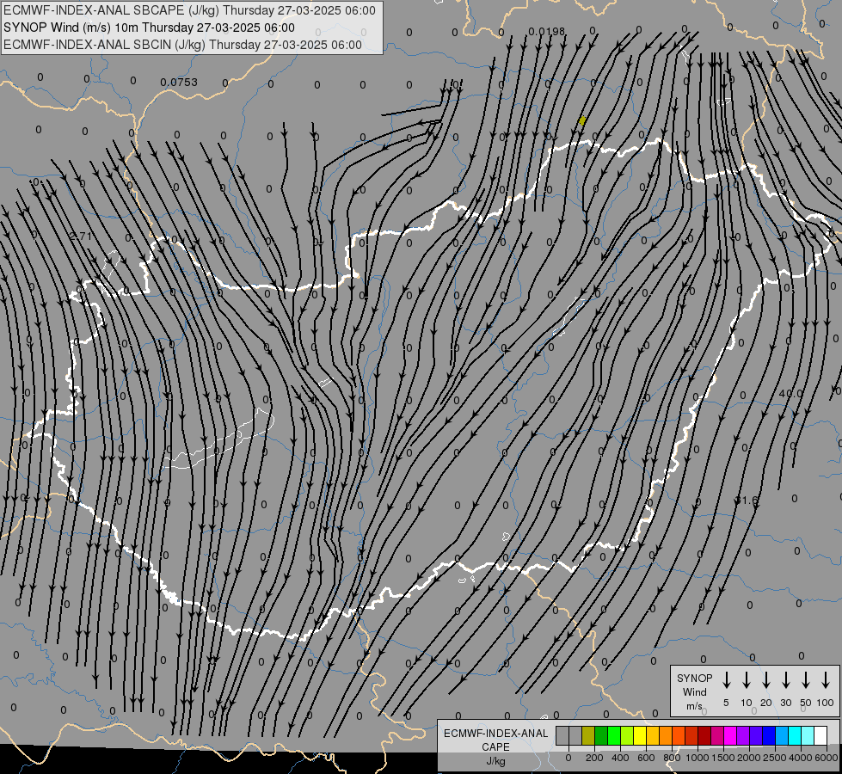Click the 0.0198 value on the map
842x774 pixels.
click(x=547, y=32)
